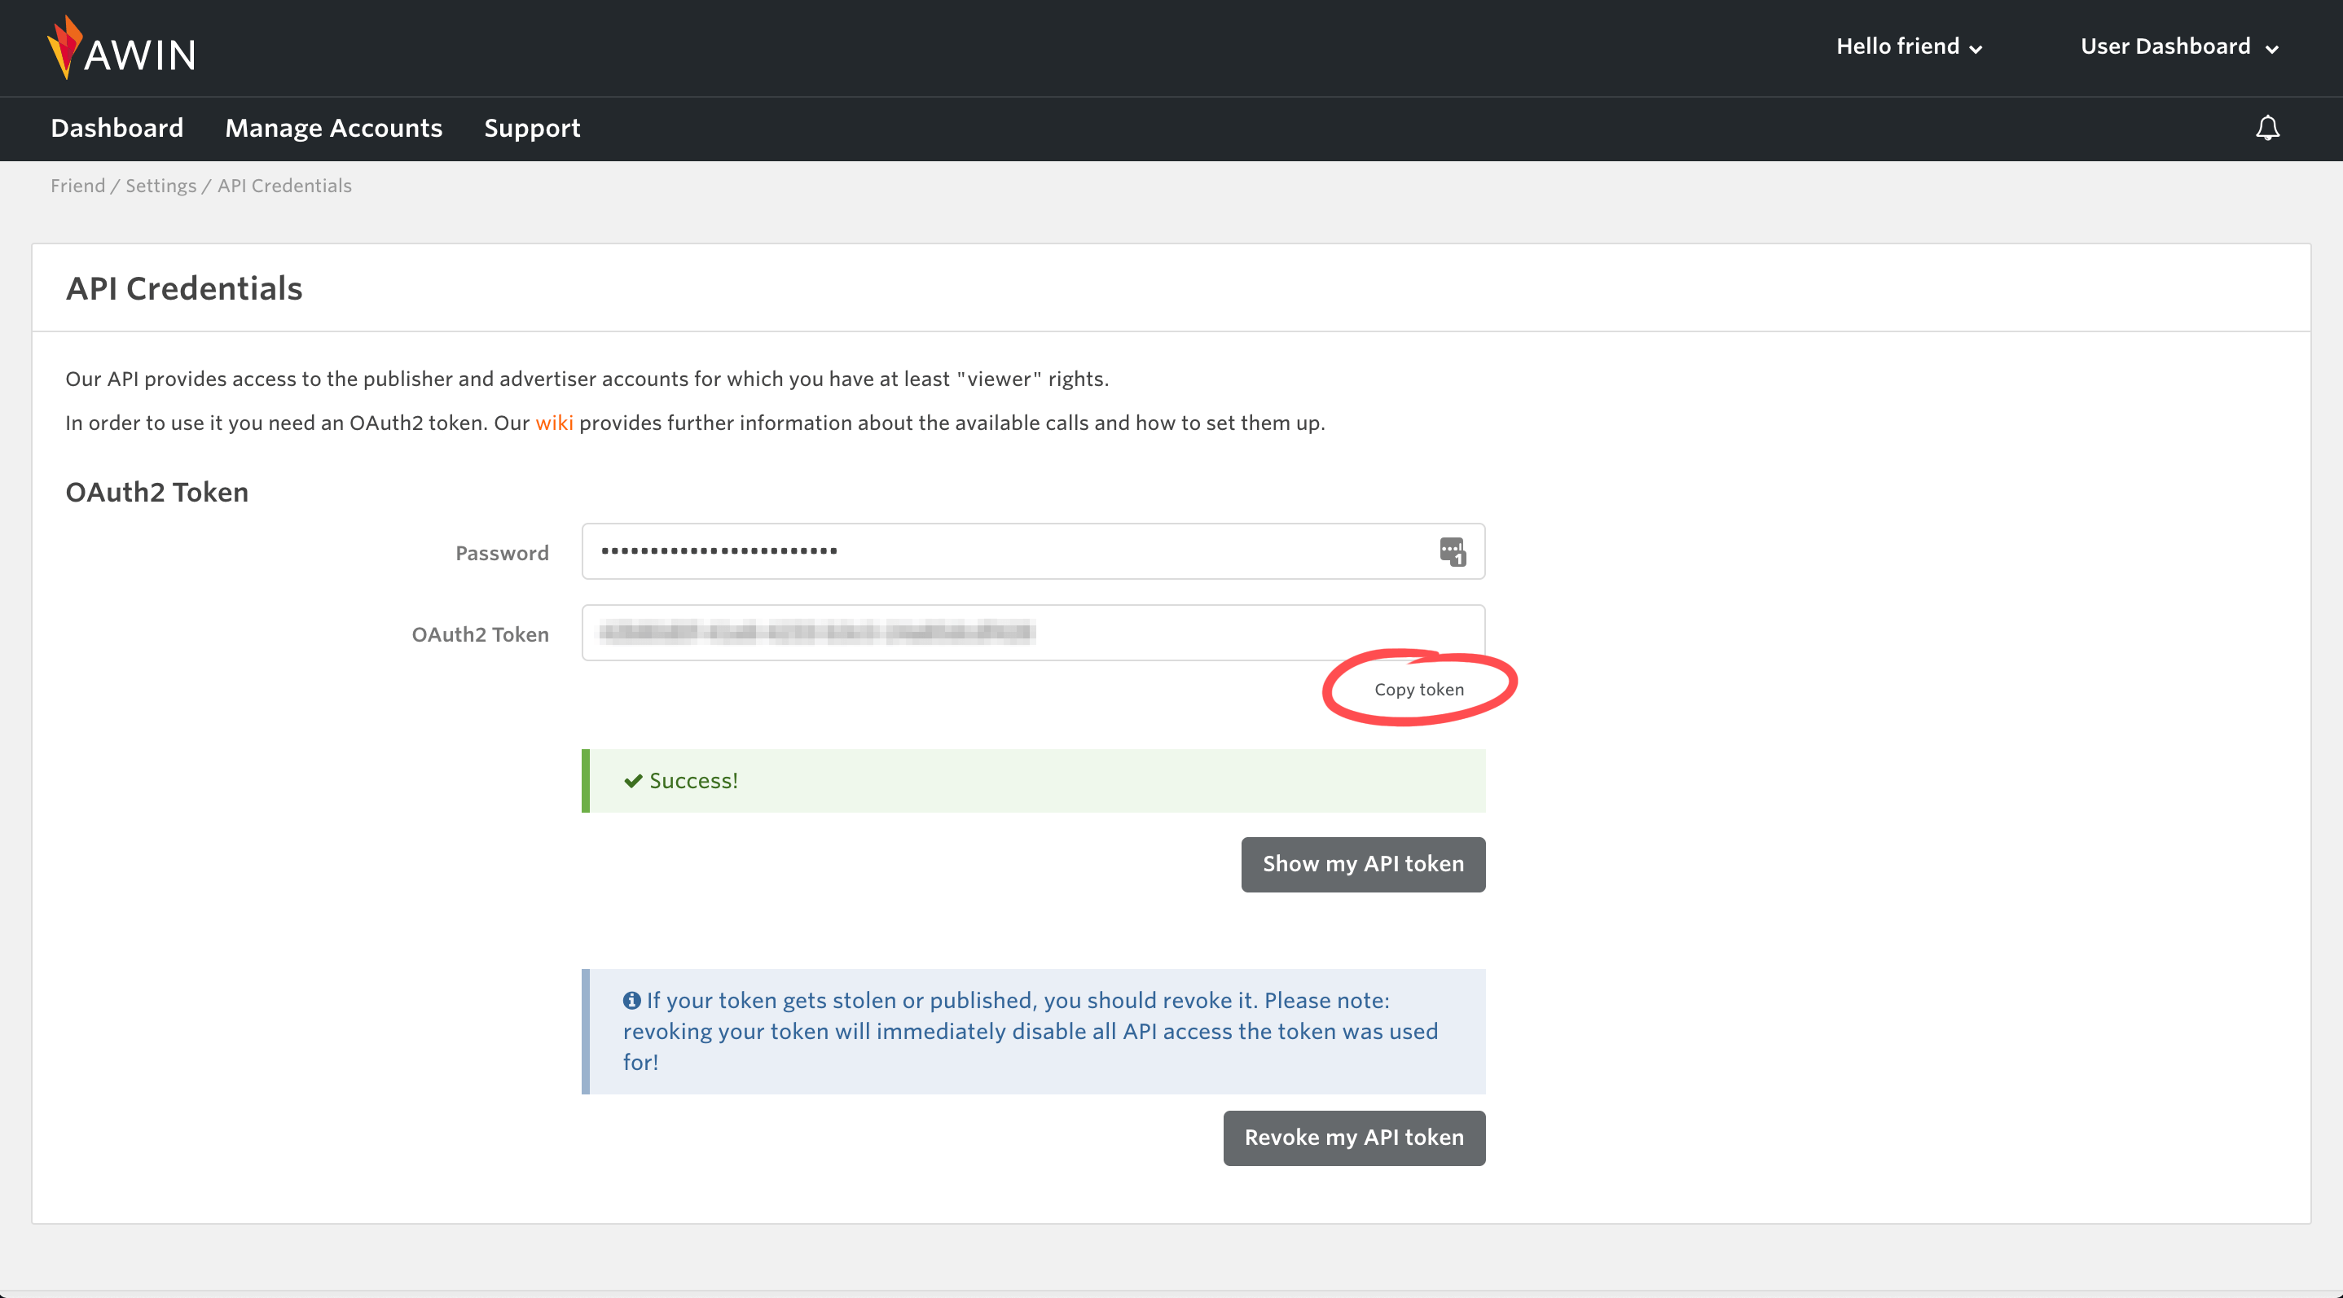
Task: Expand the Hello friend dropdown
Action: (1909, 46)
